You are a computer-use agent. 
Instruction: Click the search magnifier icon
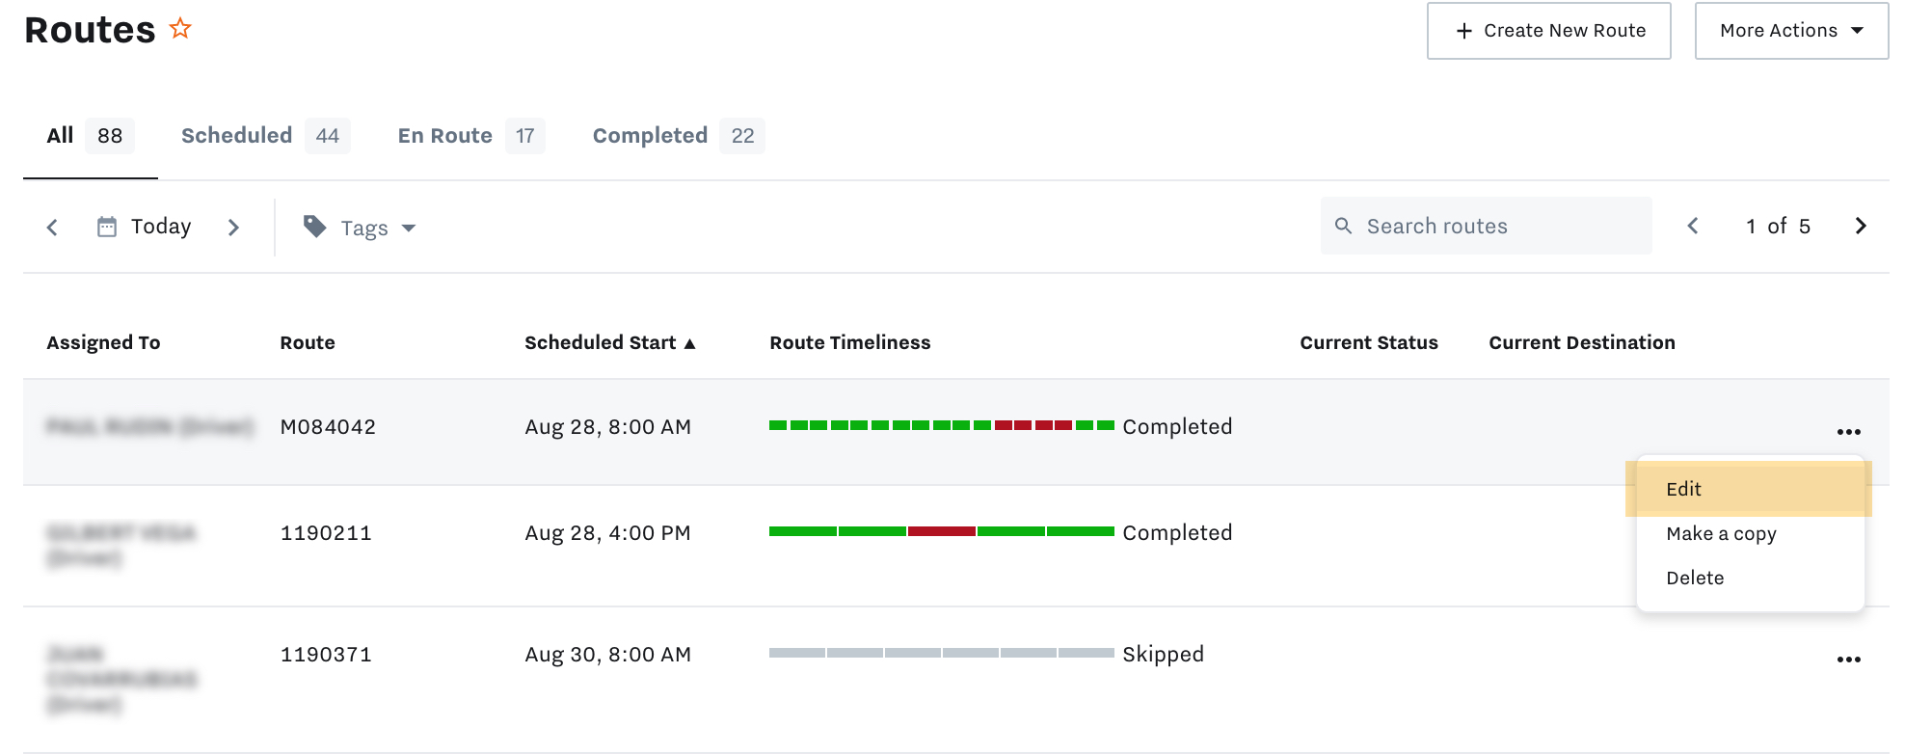1343,226
